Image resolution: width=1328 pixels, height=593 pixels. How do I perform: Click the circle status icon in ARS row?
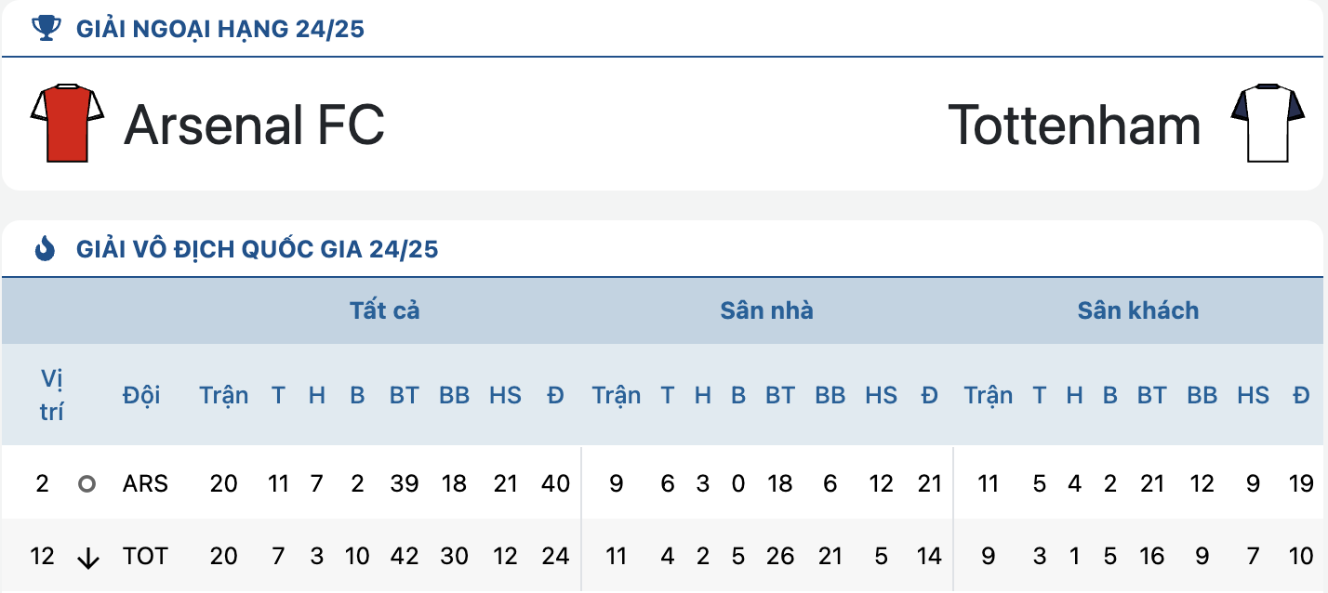(x=87, y=483)
